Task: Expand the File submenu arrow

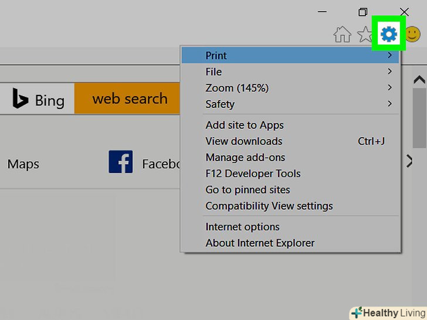Action: (389, 72)
